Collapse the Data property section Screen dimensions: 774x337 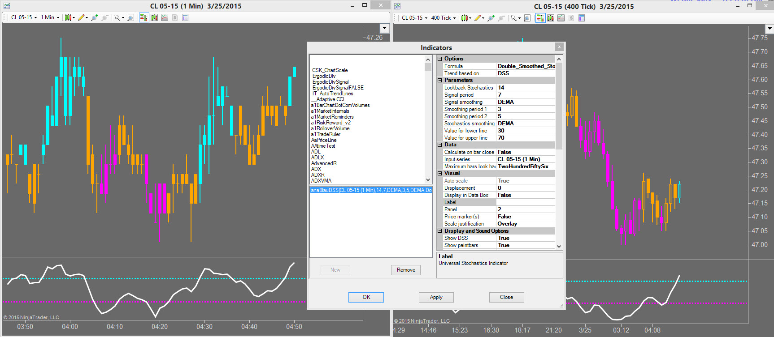440,145
